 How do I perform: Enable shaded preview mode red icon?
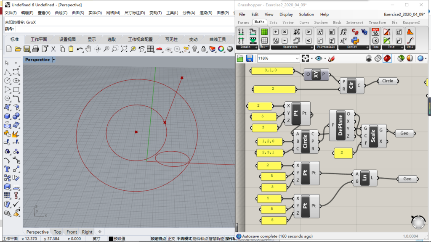point(387,58)
